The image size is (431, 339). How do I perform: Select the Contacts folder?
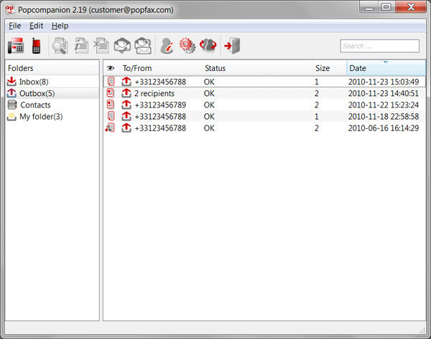[34, 105]
